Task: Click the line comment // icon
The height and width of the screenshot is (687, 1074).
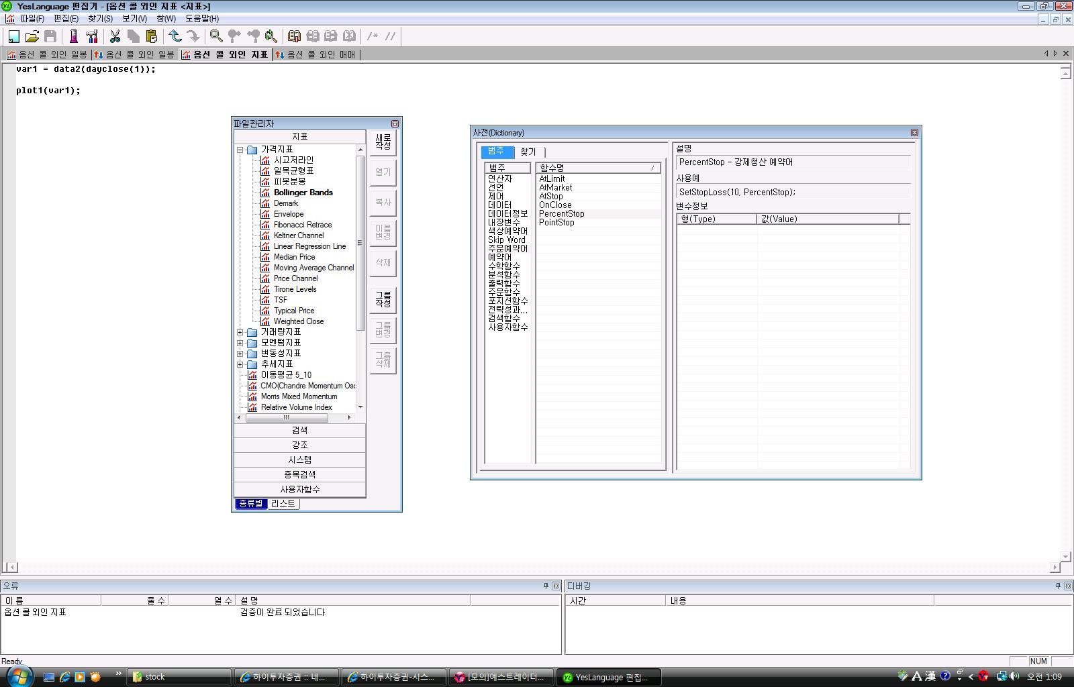Action: pyautogui.click(x=390, y=36)
